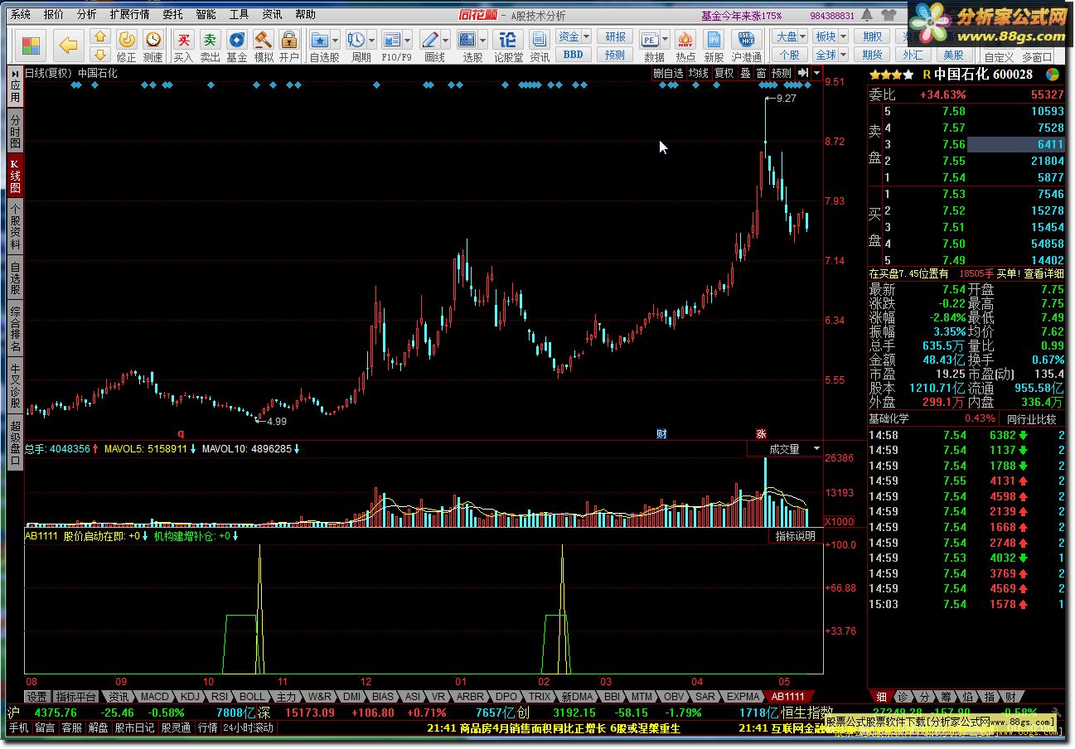This screenshot has height=749, width=1075.
Task: Open the F10/F9 company info icon
Action: pos(391,40)
